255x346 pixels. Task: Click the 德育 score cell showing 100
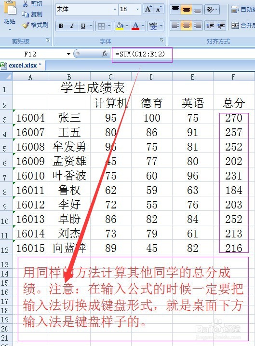(152, 117)
